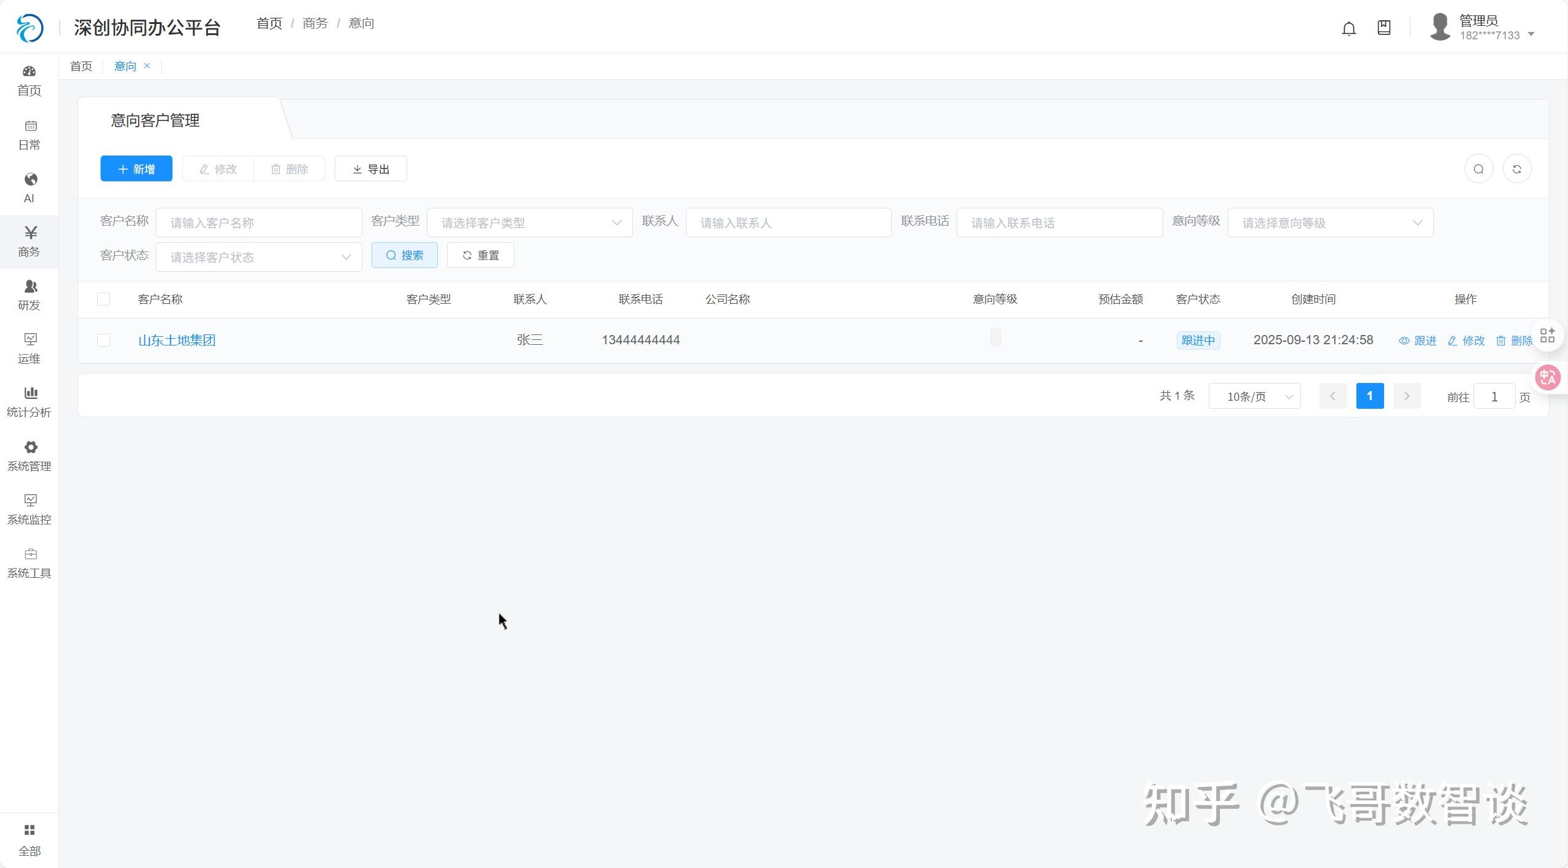Open 运维 in the sidebar
The width and height of the screenshot is (1568, 868).
29,349
